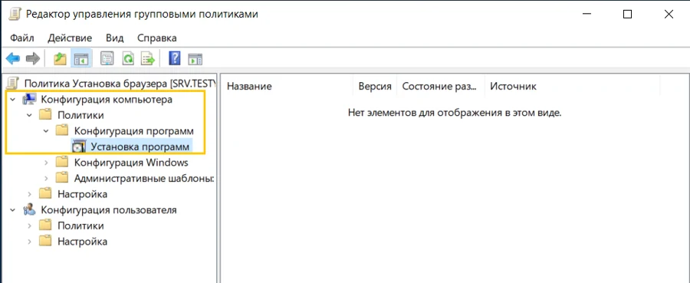
Task: Click the Properties toolbar icon
Action: [x=107, y=58]
